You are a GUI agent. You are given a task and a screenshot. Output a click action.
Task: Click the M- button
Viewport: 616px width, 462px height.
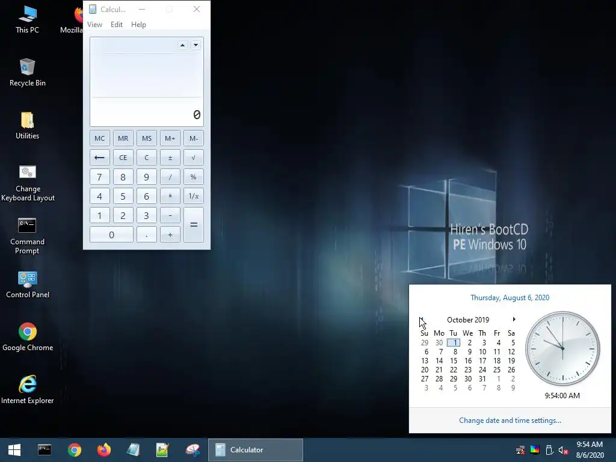(193, 138)
